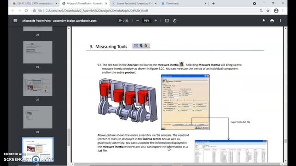Open page 28 thumbnail
This screenshot has width=296, height=166.
(38, 117)
